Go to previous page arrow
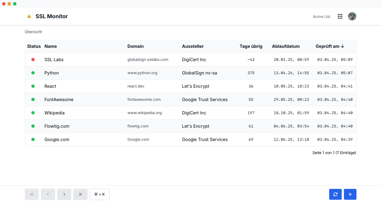The image size is (381, 203). (x=48, y=194)
